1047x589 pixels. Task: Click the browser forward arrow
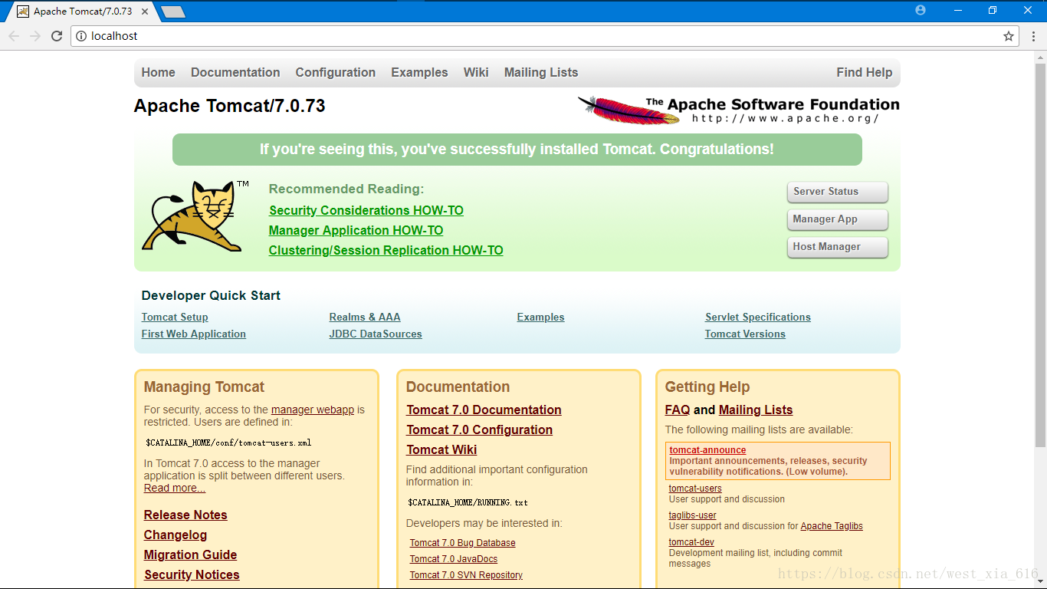coord(35,36)
